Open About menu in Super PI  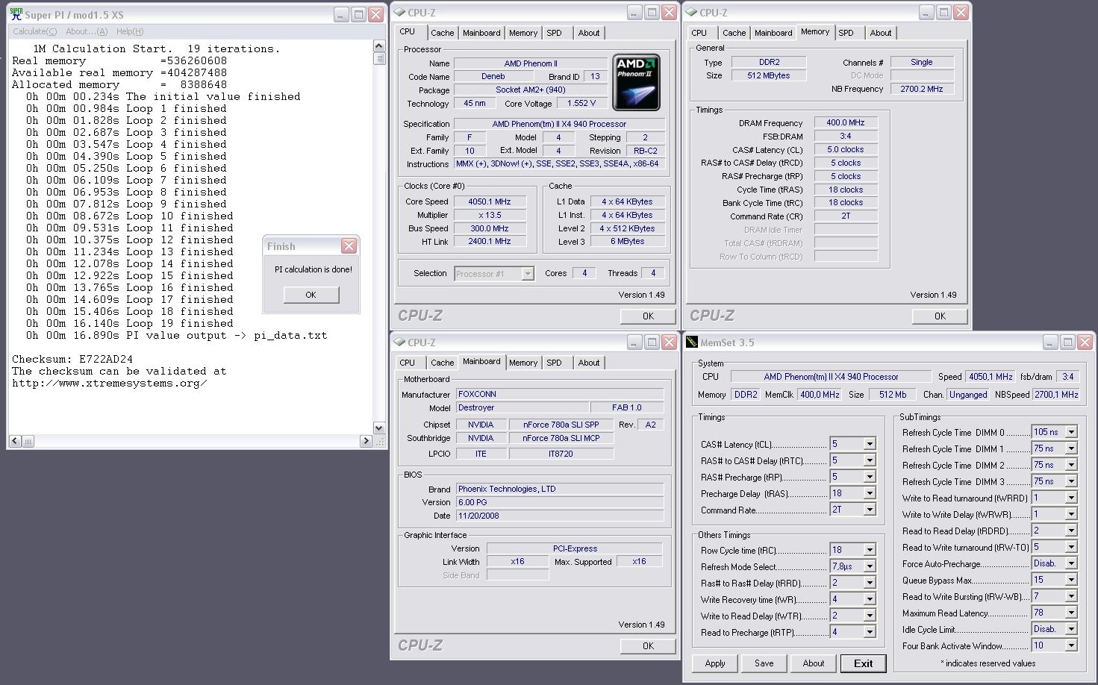(x=87, y=31)
